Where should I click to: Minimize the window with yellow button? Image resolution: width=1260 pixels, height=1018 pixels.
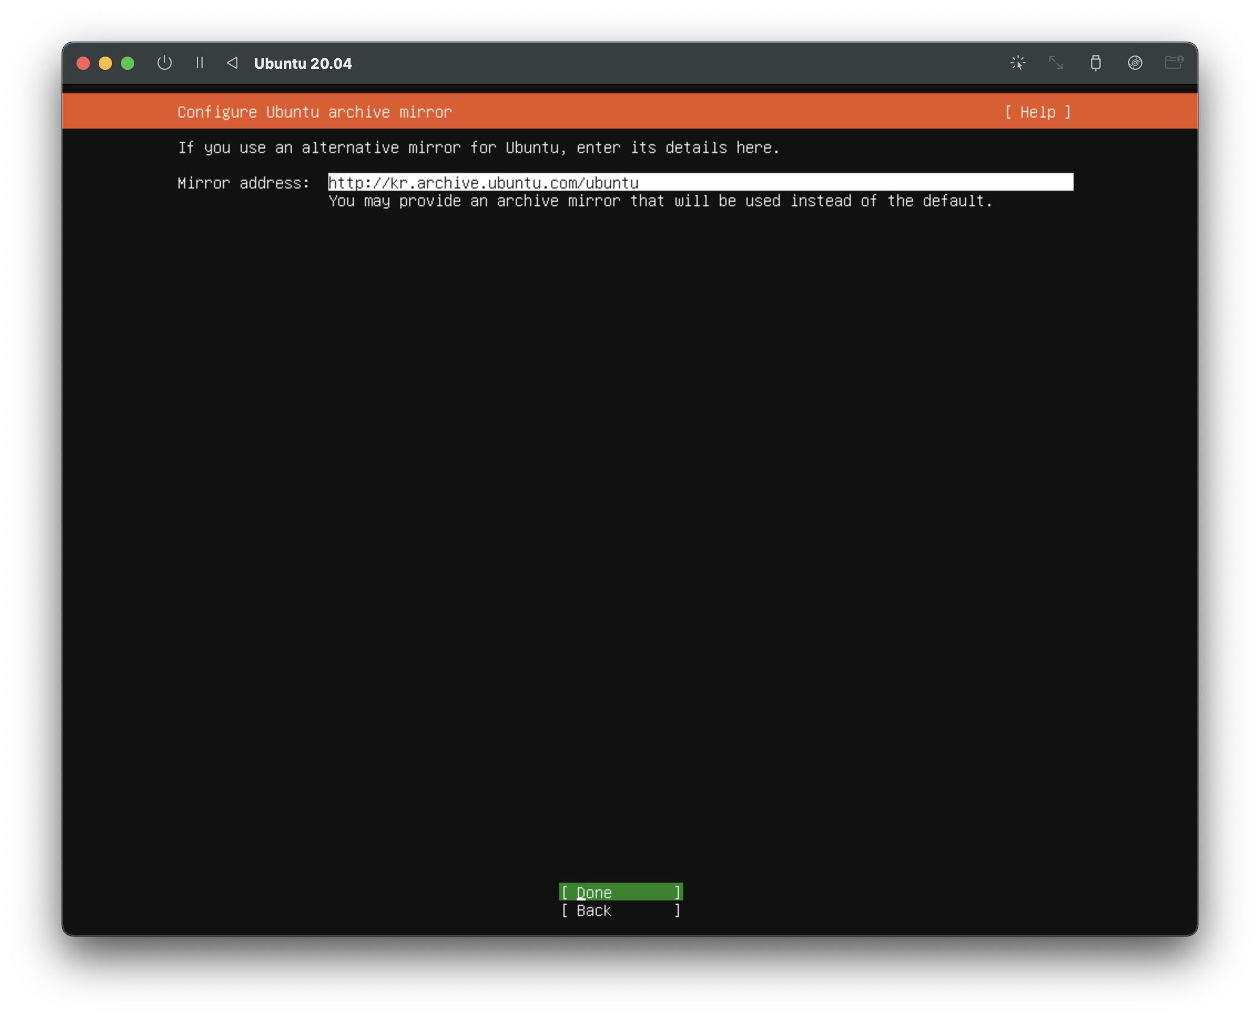pos(105,63)
